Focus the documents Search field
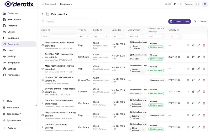210x132 pixels. pyautogui.click(x=69, y=21)
